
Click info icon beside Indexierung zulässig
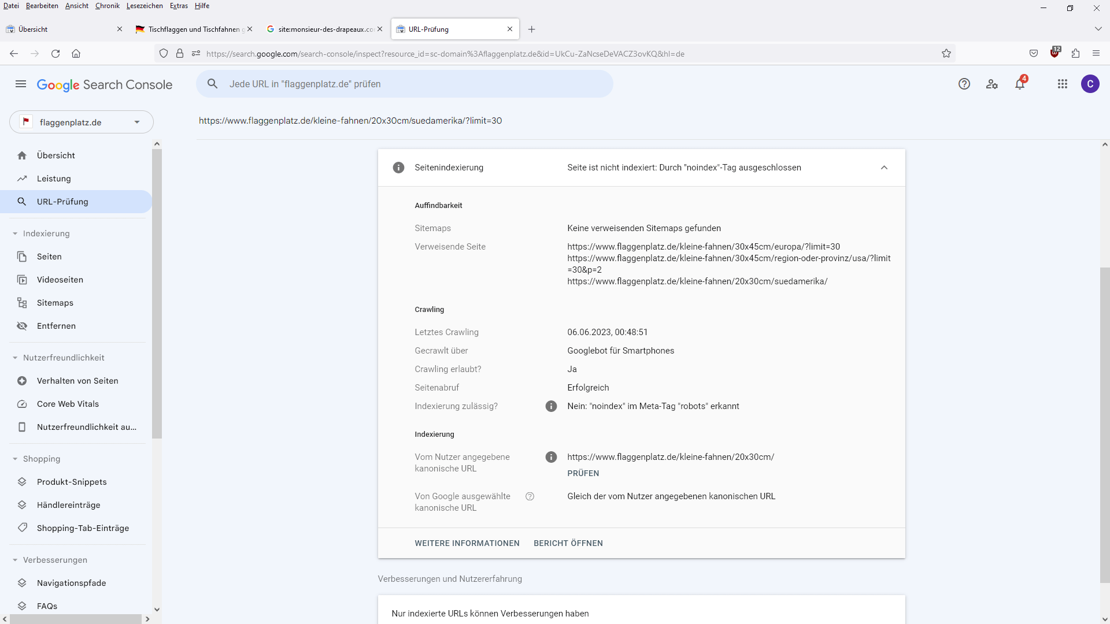pos(551,406)
